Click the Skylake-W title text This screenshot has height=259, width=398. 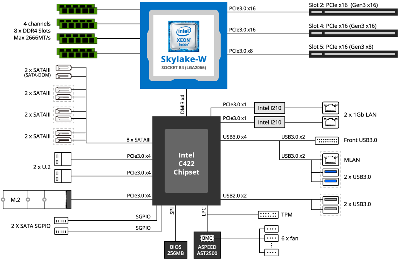(184, 59)
